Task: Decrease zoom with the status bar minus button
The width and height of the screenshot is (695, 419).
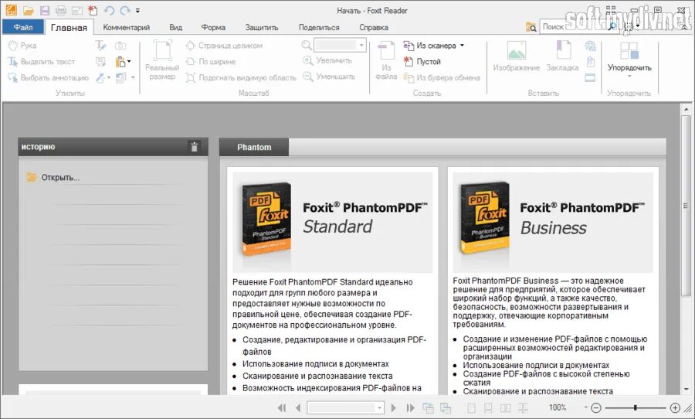Action: pyautogui.click(x=596, y=407)
